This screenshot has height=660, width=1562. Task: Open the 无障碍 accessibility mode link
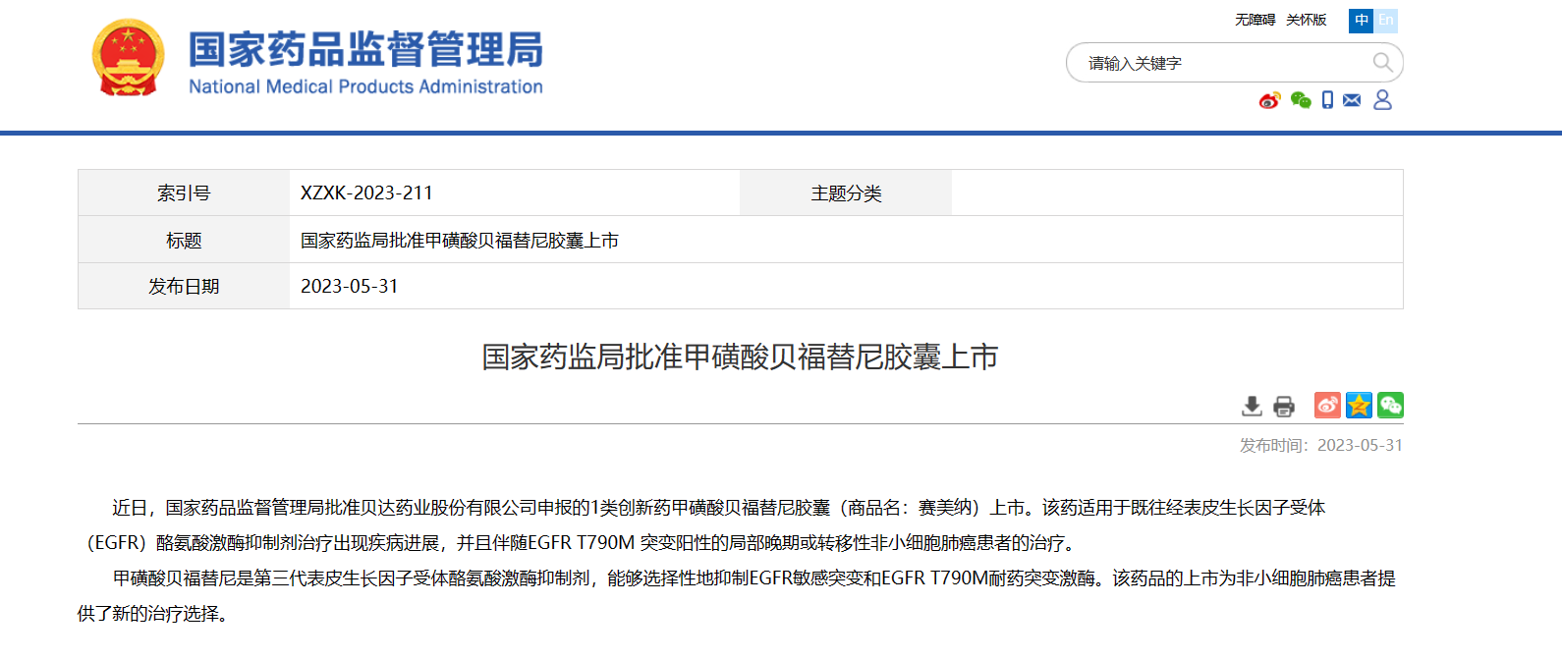tap(1255, 20)
